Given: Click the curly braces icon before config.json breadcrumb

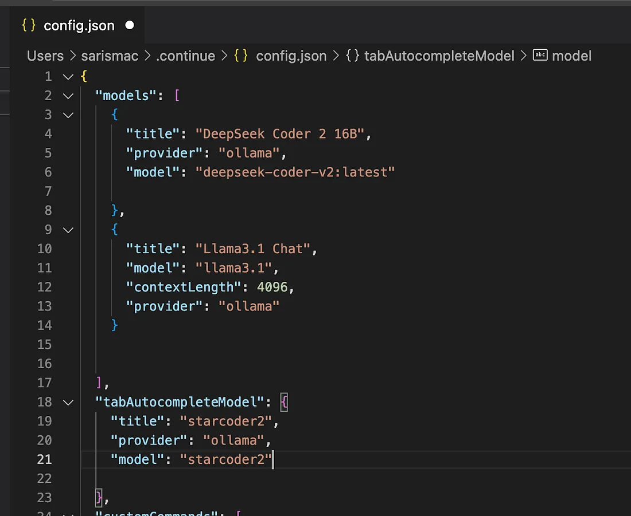Looking at the screenshot, I should (240, 56).
